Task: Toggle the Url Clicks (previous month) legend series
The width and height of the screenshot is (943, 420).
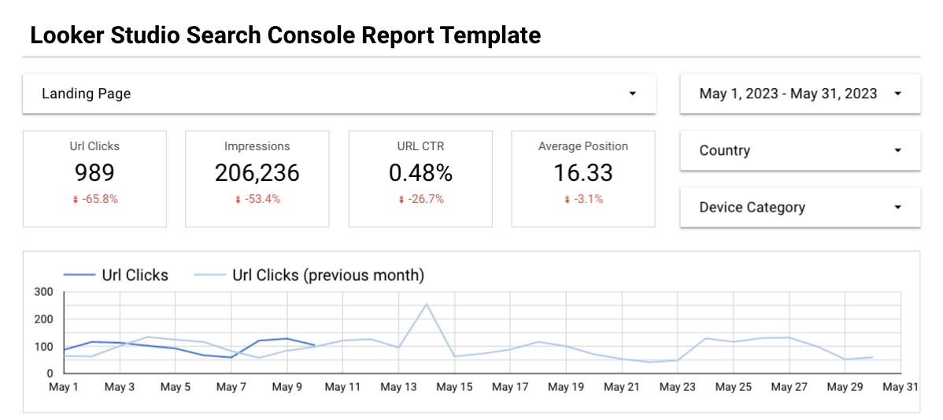Action: coord(309,275)
